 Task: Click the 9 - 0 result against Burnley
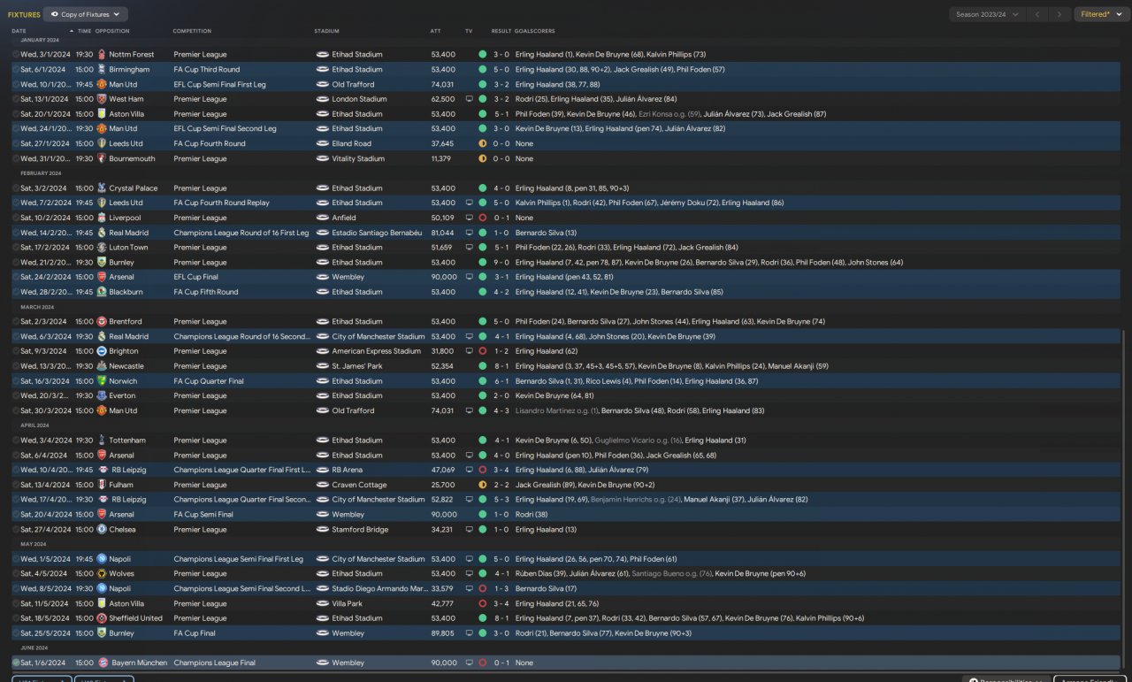click(501, 263)
